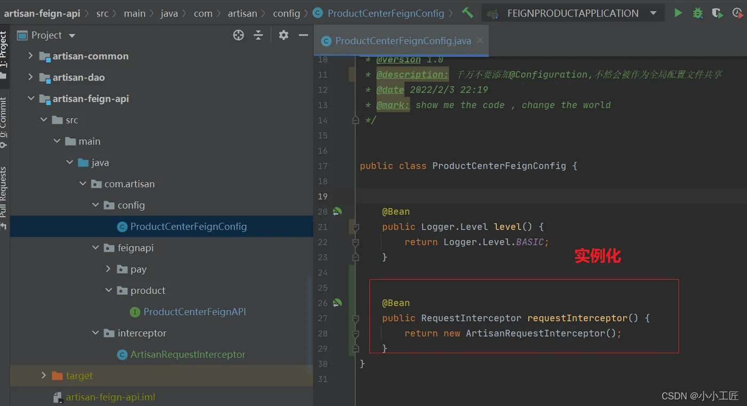Click the artisan-dao module folder icon

[x=45, y=78]
